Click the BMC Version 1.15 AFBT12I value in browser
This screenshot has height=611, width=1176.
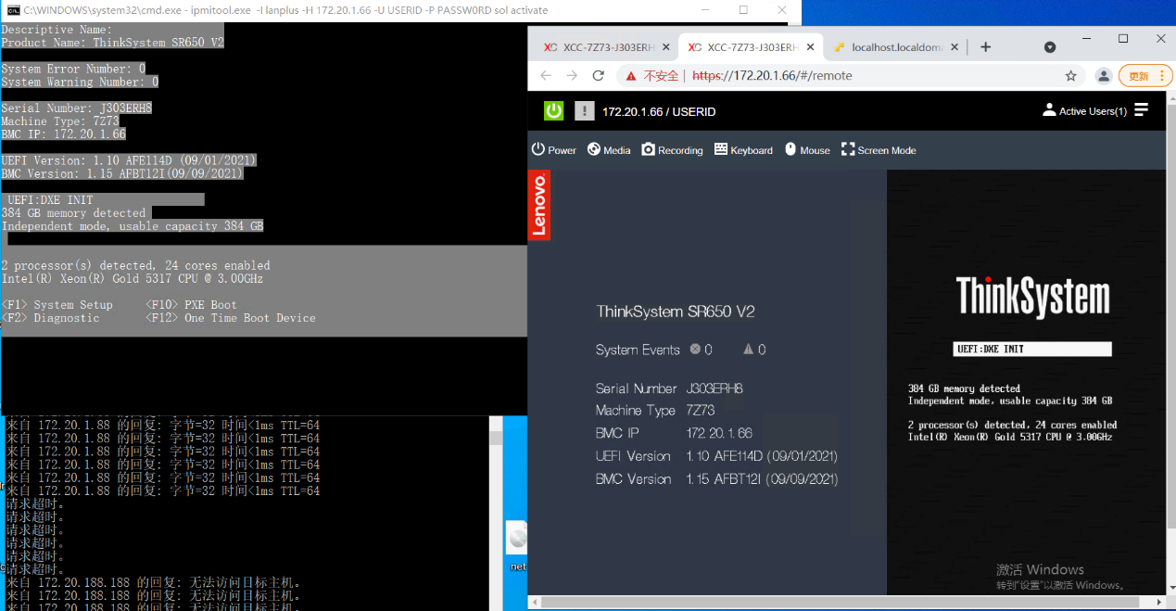(762, 479)
